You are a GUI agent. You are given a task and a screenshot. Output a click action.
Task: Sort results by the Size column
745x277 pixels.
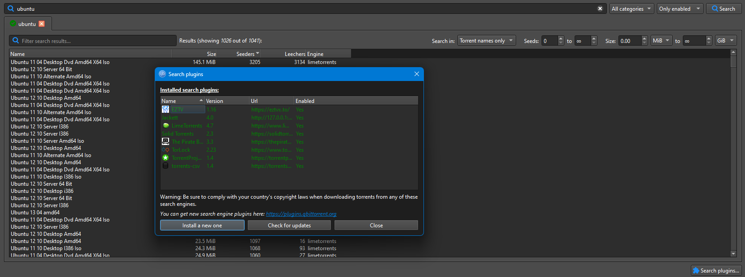(x=195, y=54)
